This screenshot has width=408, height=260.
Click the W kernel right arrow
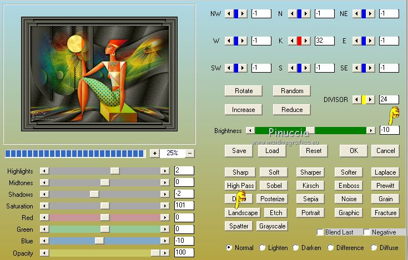click(243, 41)
